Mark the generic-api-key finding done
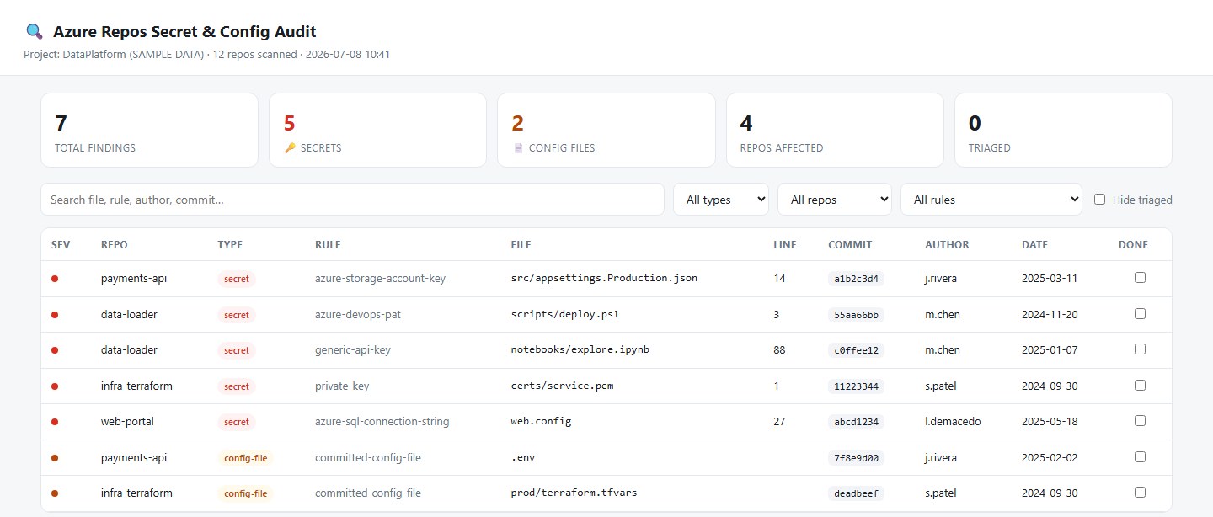 coord(1140,349)
